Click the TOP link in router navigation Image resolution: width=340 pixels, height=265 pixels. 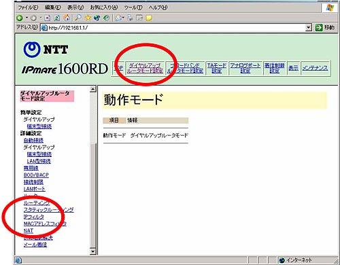click(118, 68)
